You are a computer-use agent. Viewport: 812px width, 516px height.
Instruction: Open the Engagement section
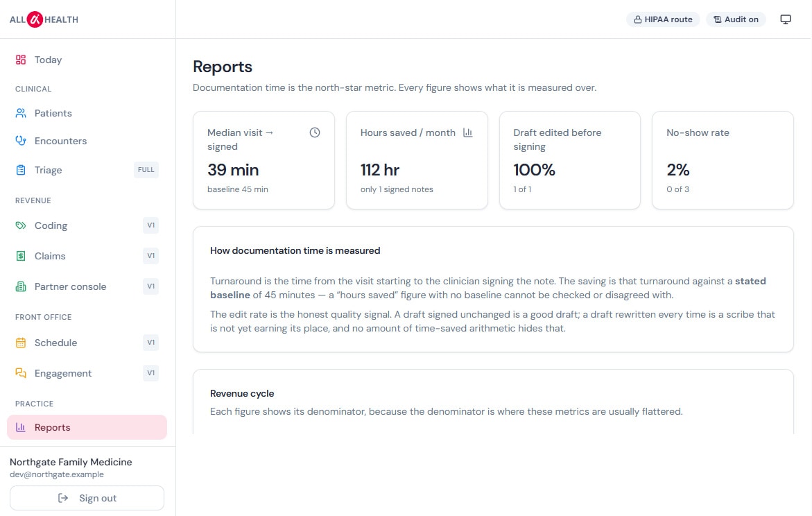87,373
